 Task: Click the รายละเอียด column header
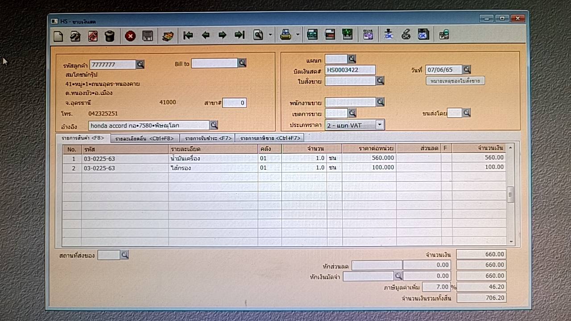click(213, 148)
